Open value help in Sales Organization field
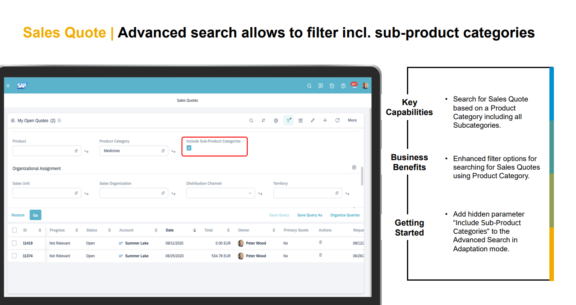The width and height of the screenshot is (576, 305). click(163, 193)
